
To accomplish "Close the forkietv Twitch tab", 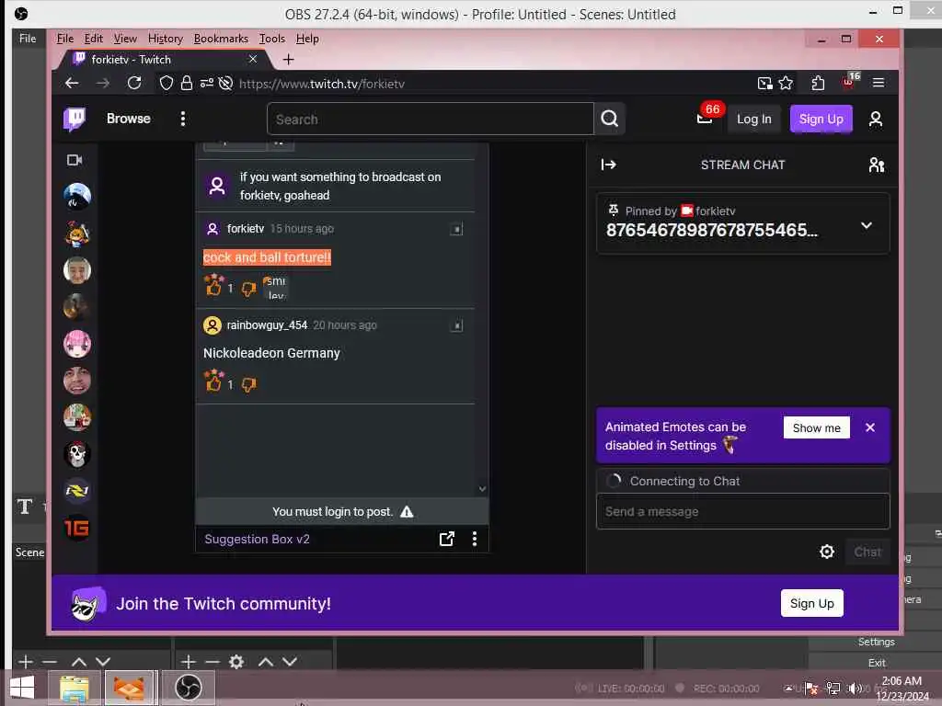I will tap(253, 59).
